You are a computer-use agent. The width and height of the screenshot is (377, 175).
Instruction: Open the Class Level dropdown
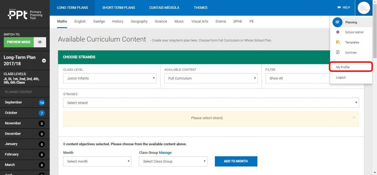pyautogui.click(x=110, y=78)
